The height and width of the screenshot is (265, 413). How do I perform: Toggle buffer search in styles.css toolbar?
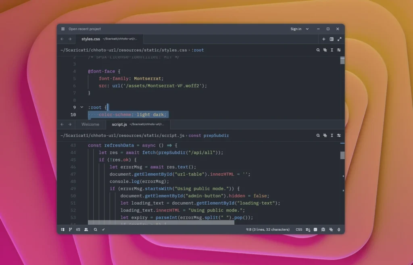click(x=318, y=50)
